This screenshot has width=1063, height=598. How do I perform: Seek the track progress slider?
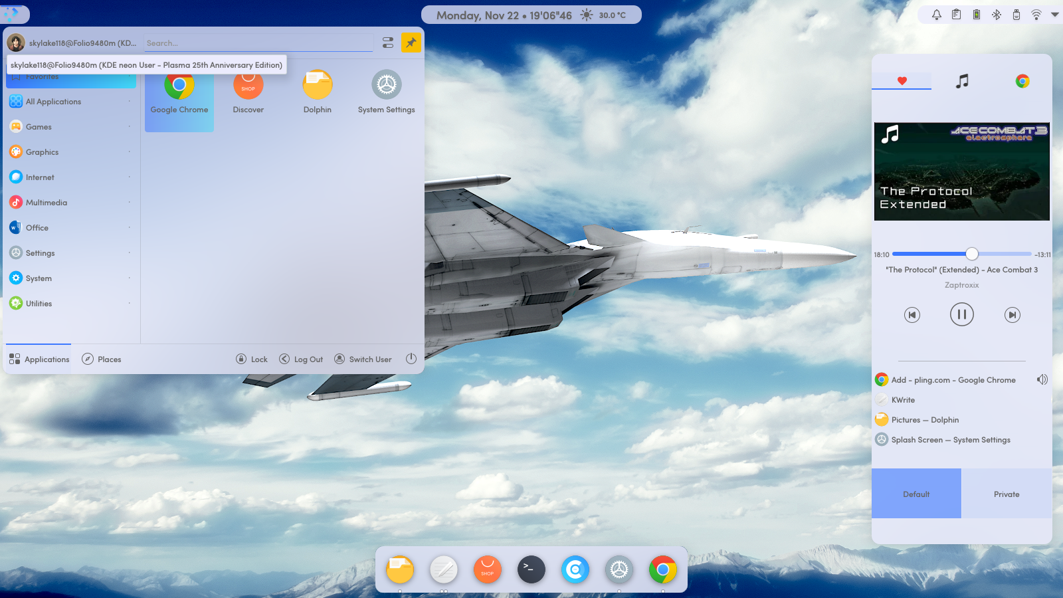(x=962, y=254)
